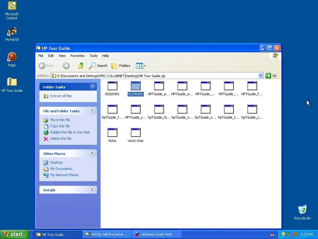
Task: Collapse the Other Places panel
Action: [x=93, y=153]
